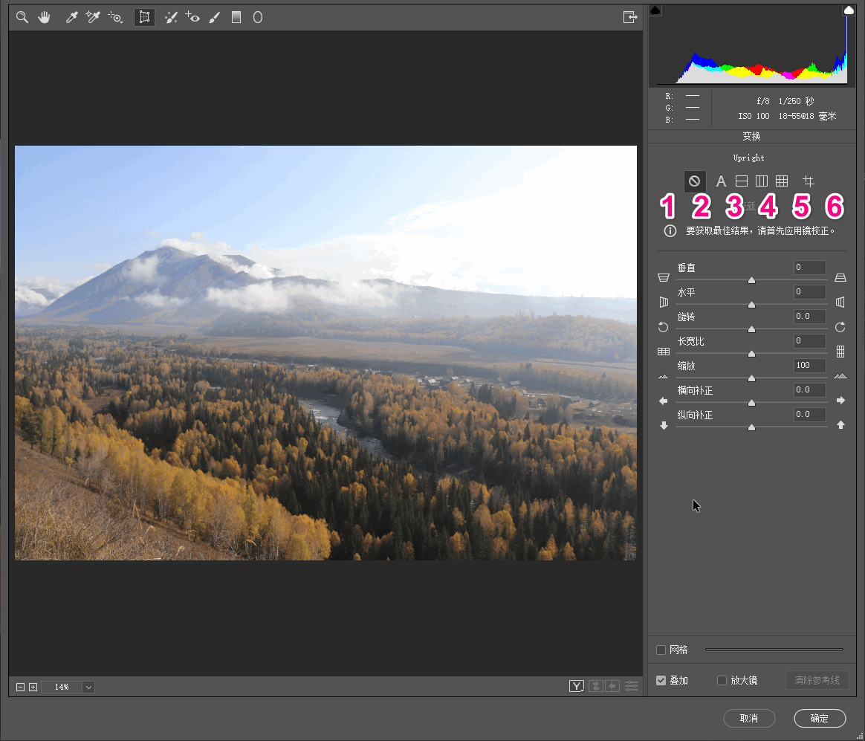Select the Color Sampler tool
The height and width of the screenshot is (741, 865).
(93, 17)
